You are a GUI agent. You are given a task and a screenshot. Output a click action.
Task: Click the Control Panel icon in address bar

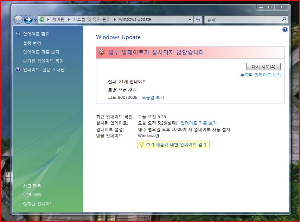[x=42, y=19]
